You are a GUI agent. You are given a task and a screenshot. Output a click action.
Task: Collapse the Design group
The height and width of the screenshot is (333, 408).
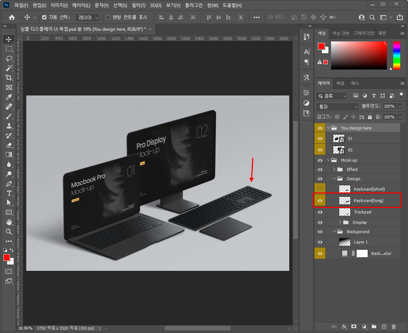[x=334, y=179]
